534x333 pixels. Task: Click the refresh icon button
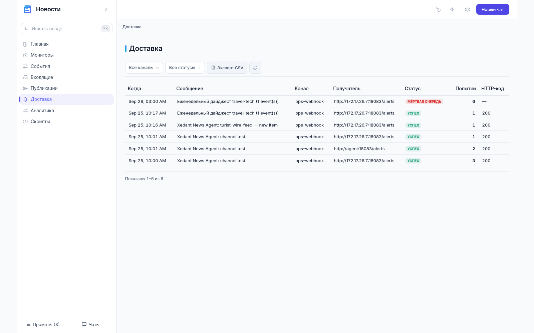[x=255, y=68]
